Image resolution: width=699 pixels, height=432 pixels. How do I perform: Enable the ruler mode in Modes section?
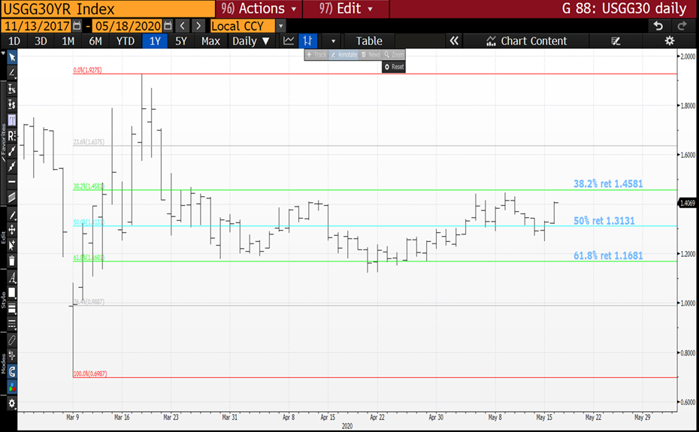(12, 340)
